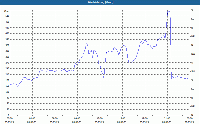Click the 21:00 time label

167,118
